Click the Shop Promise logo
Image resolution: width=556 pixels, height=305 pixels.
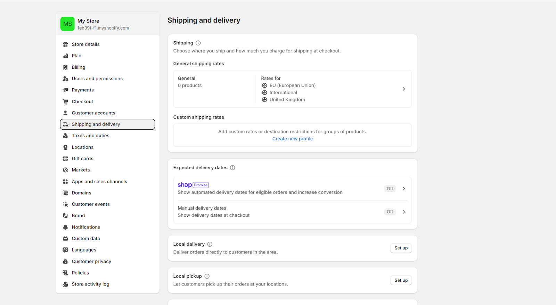coord(193,185)
